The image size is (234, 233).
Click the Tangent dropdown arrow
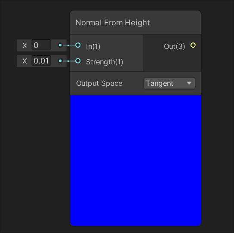click(189, 83)
